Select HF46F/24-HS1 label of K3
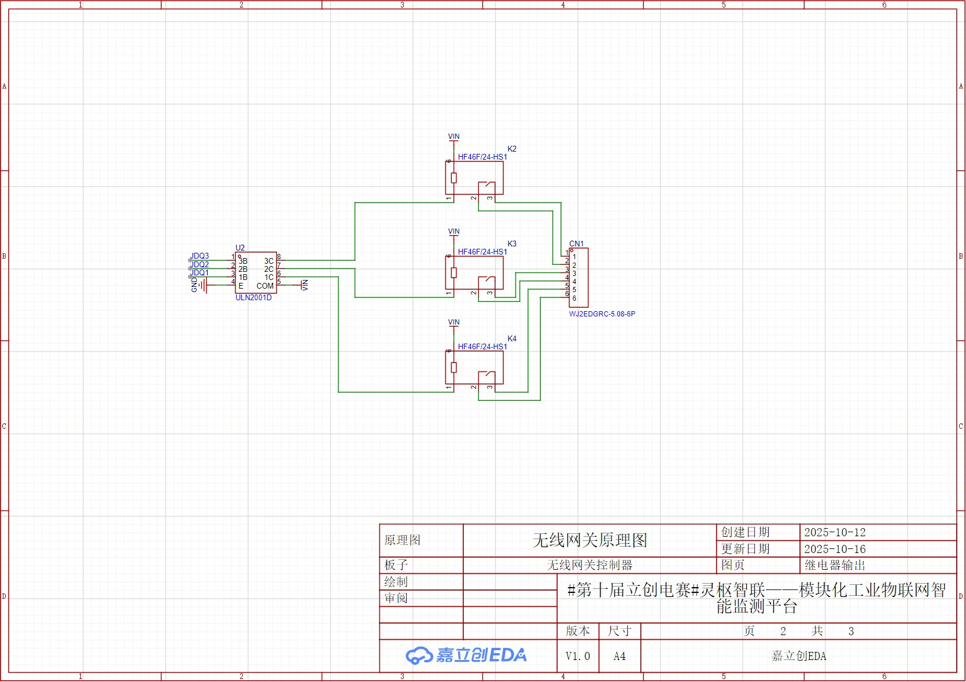Screen dimensions: 966x682 pyautogui.click(x=482, y=252)
